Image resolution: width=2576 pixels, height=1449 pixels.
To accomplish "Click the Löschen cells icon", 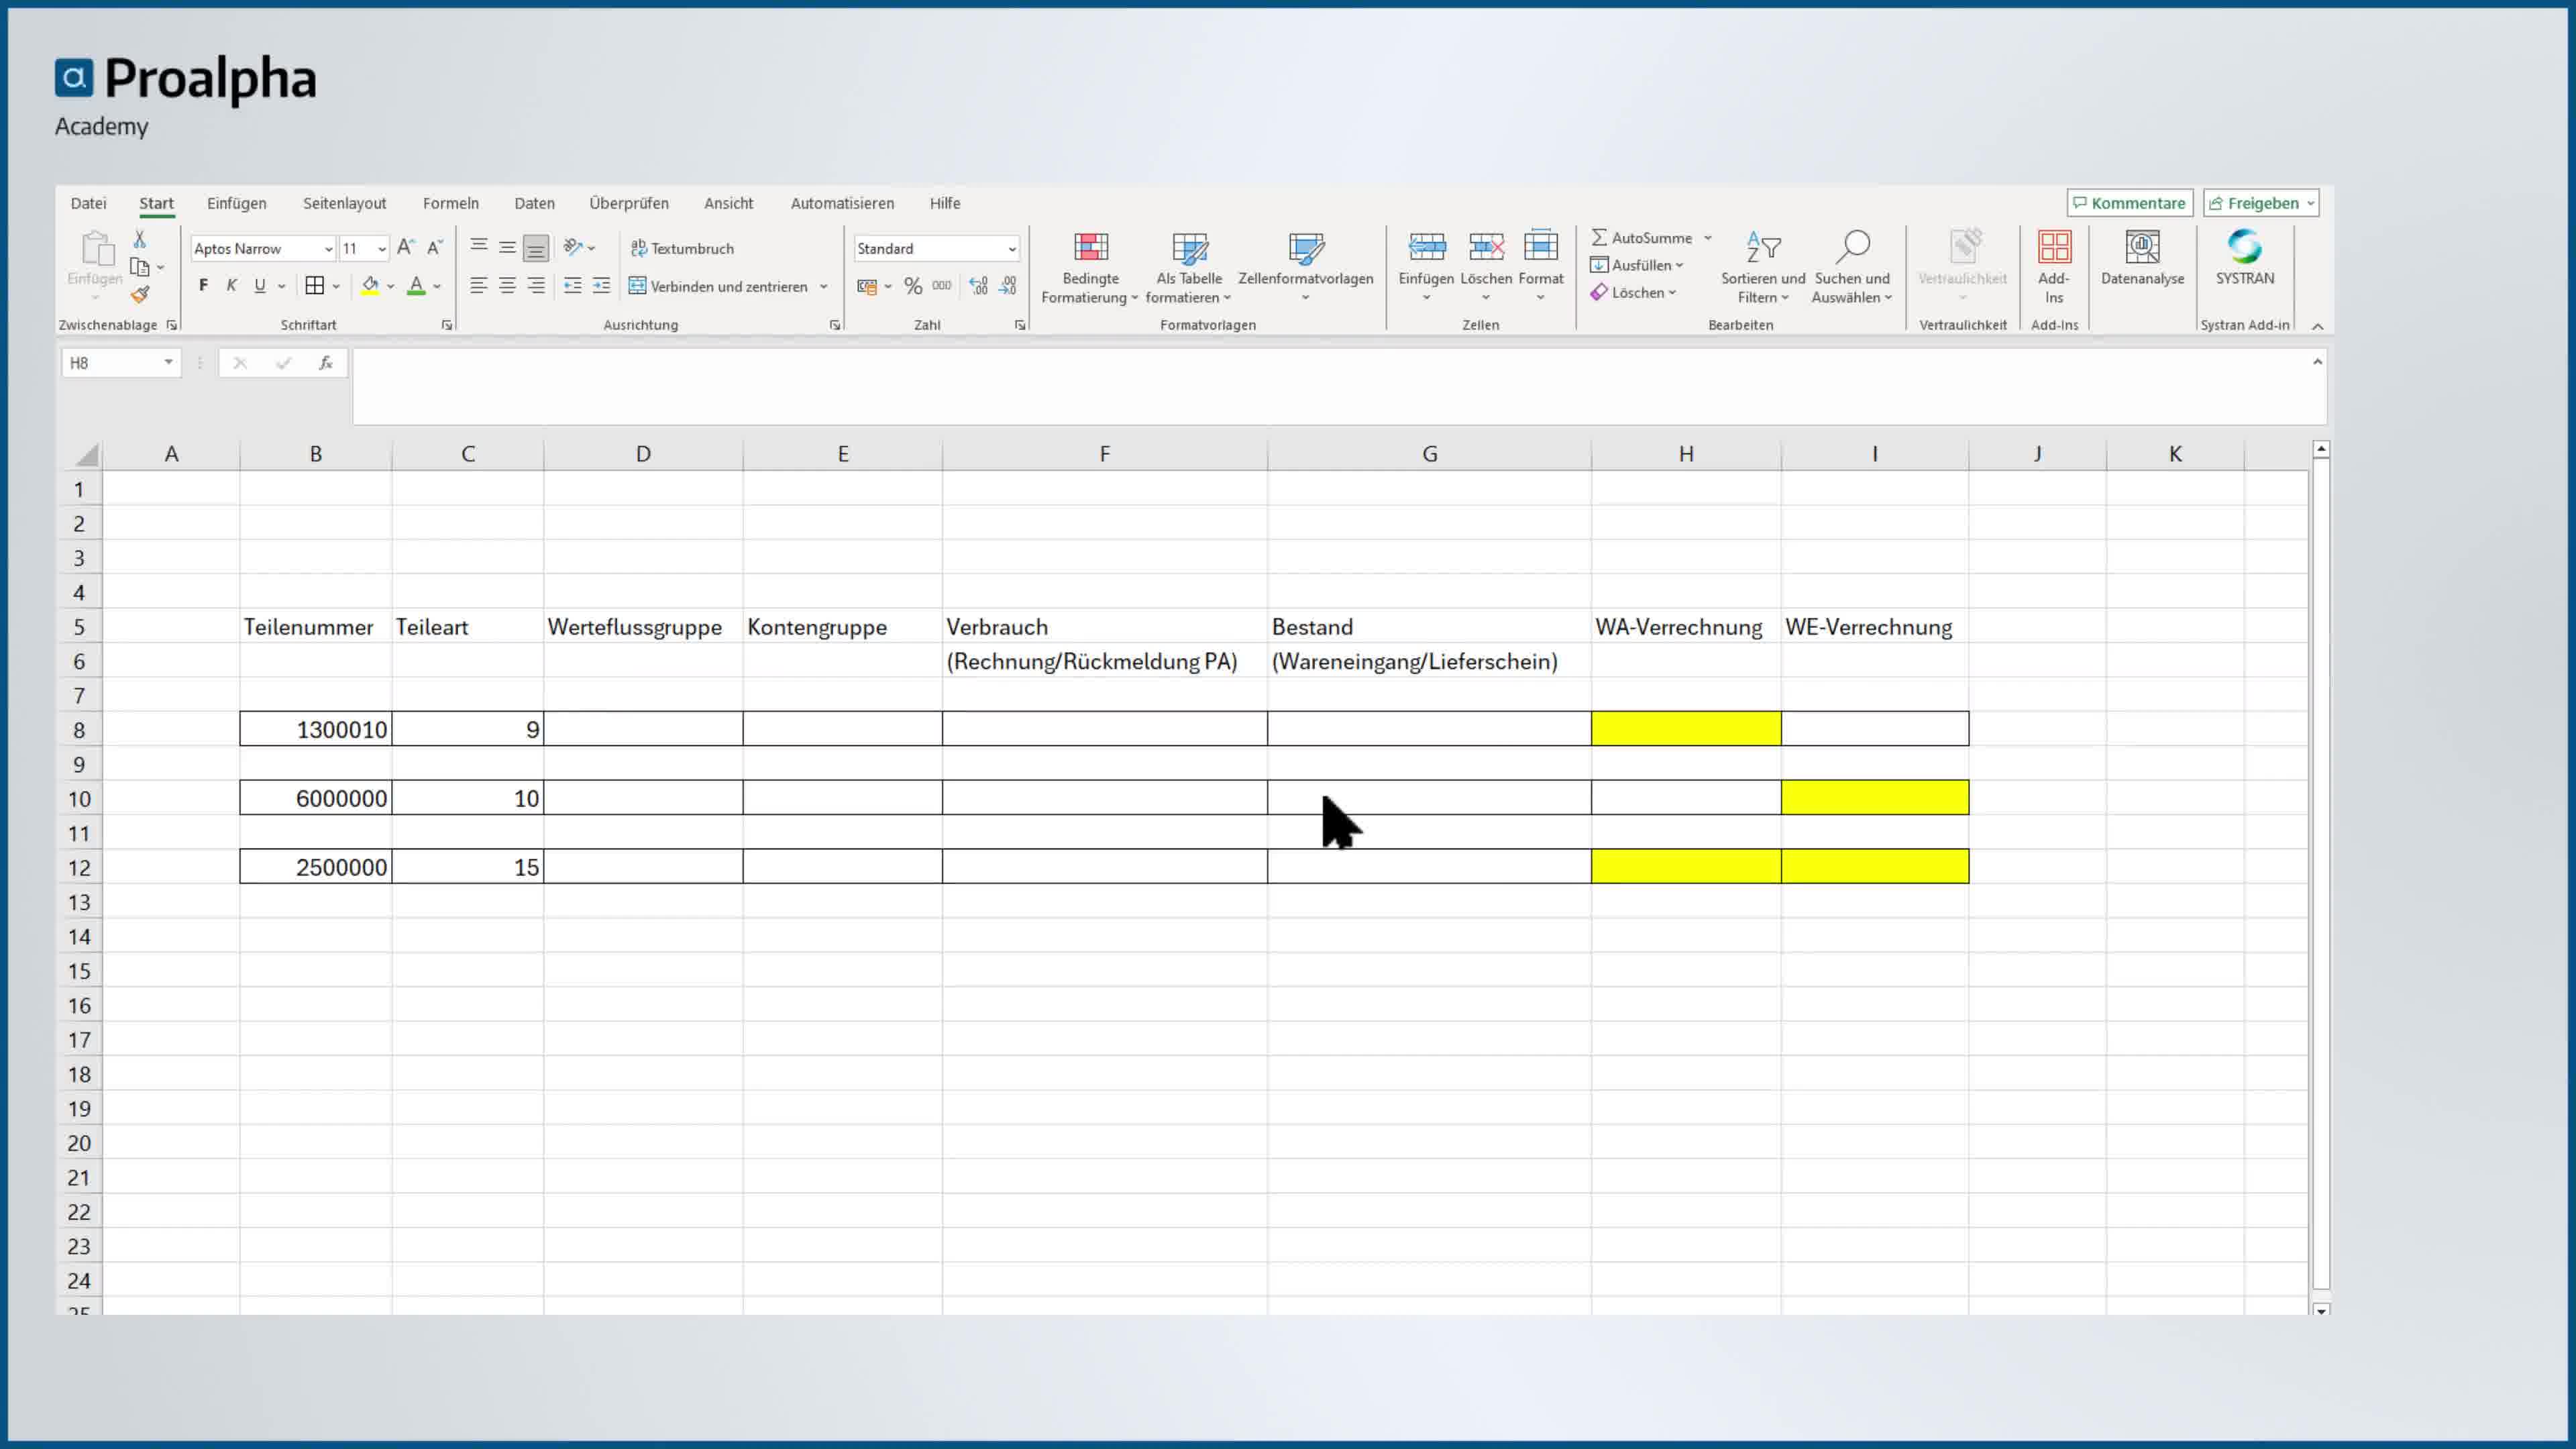I will point(1486,247).
